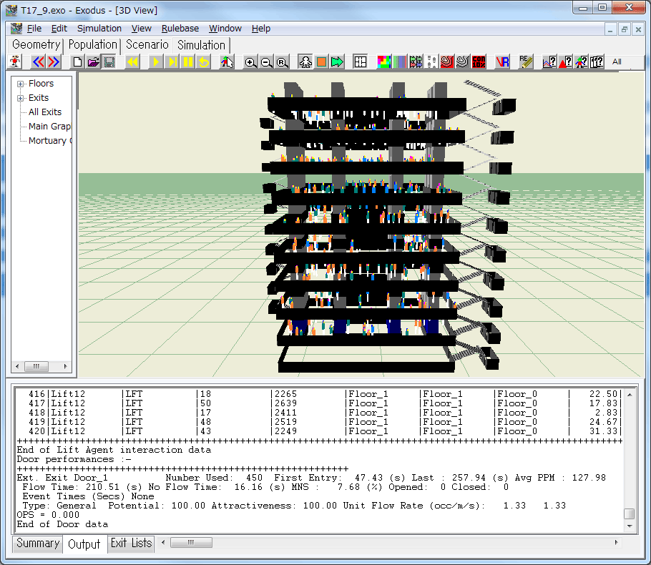Image resolution: width=651 pixels, height=565 pixels.
Task: Select All Exits in the tree
Action: coord(44,112)
